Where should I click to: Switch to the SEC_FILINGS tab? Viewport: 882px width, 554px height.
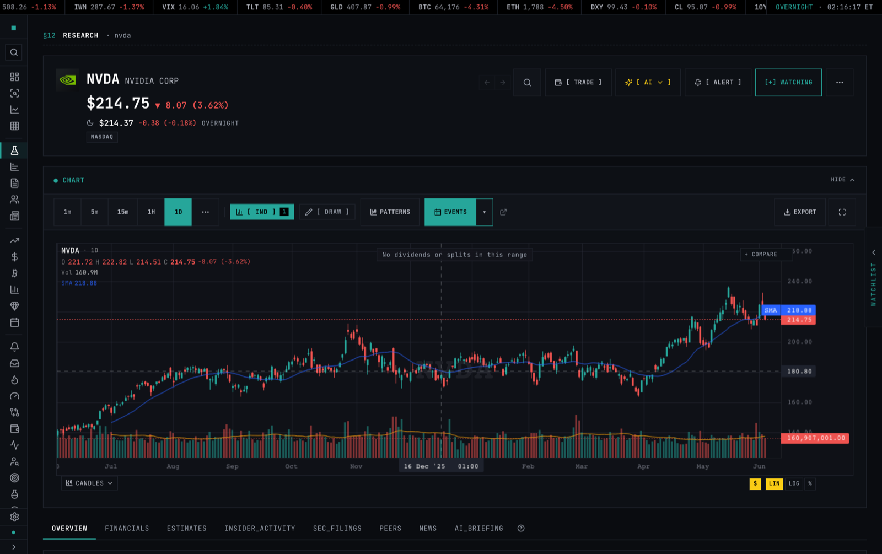337,529
